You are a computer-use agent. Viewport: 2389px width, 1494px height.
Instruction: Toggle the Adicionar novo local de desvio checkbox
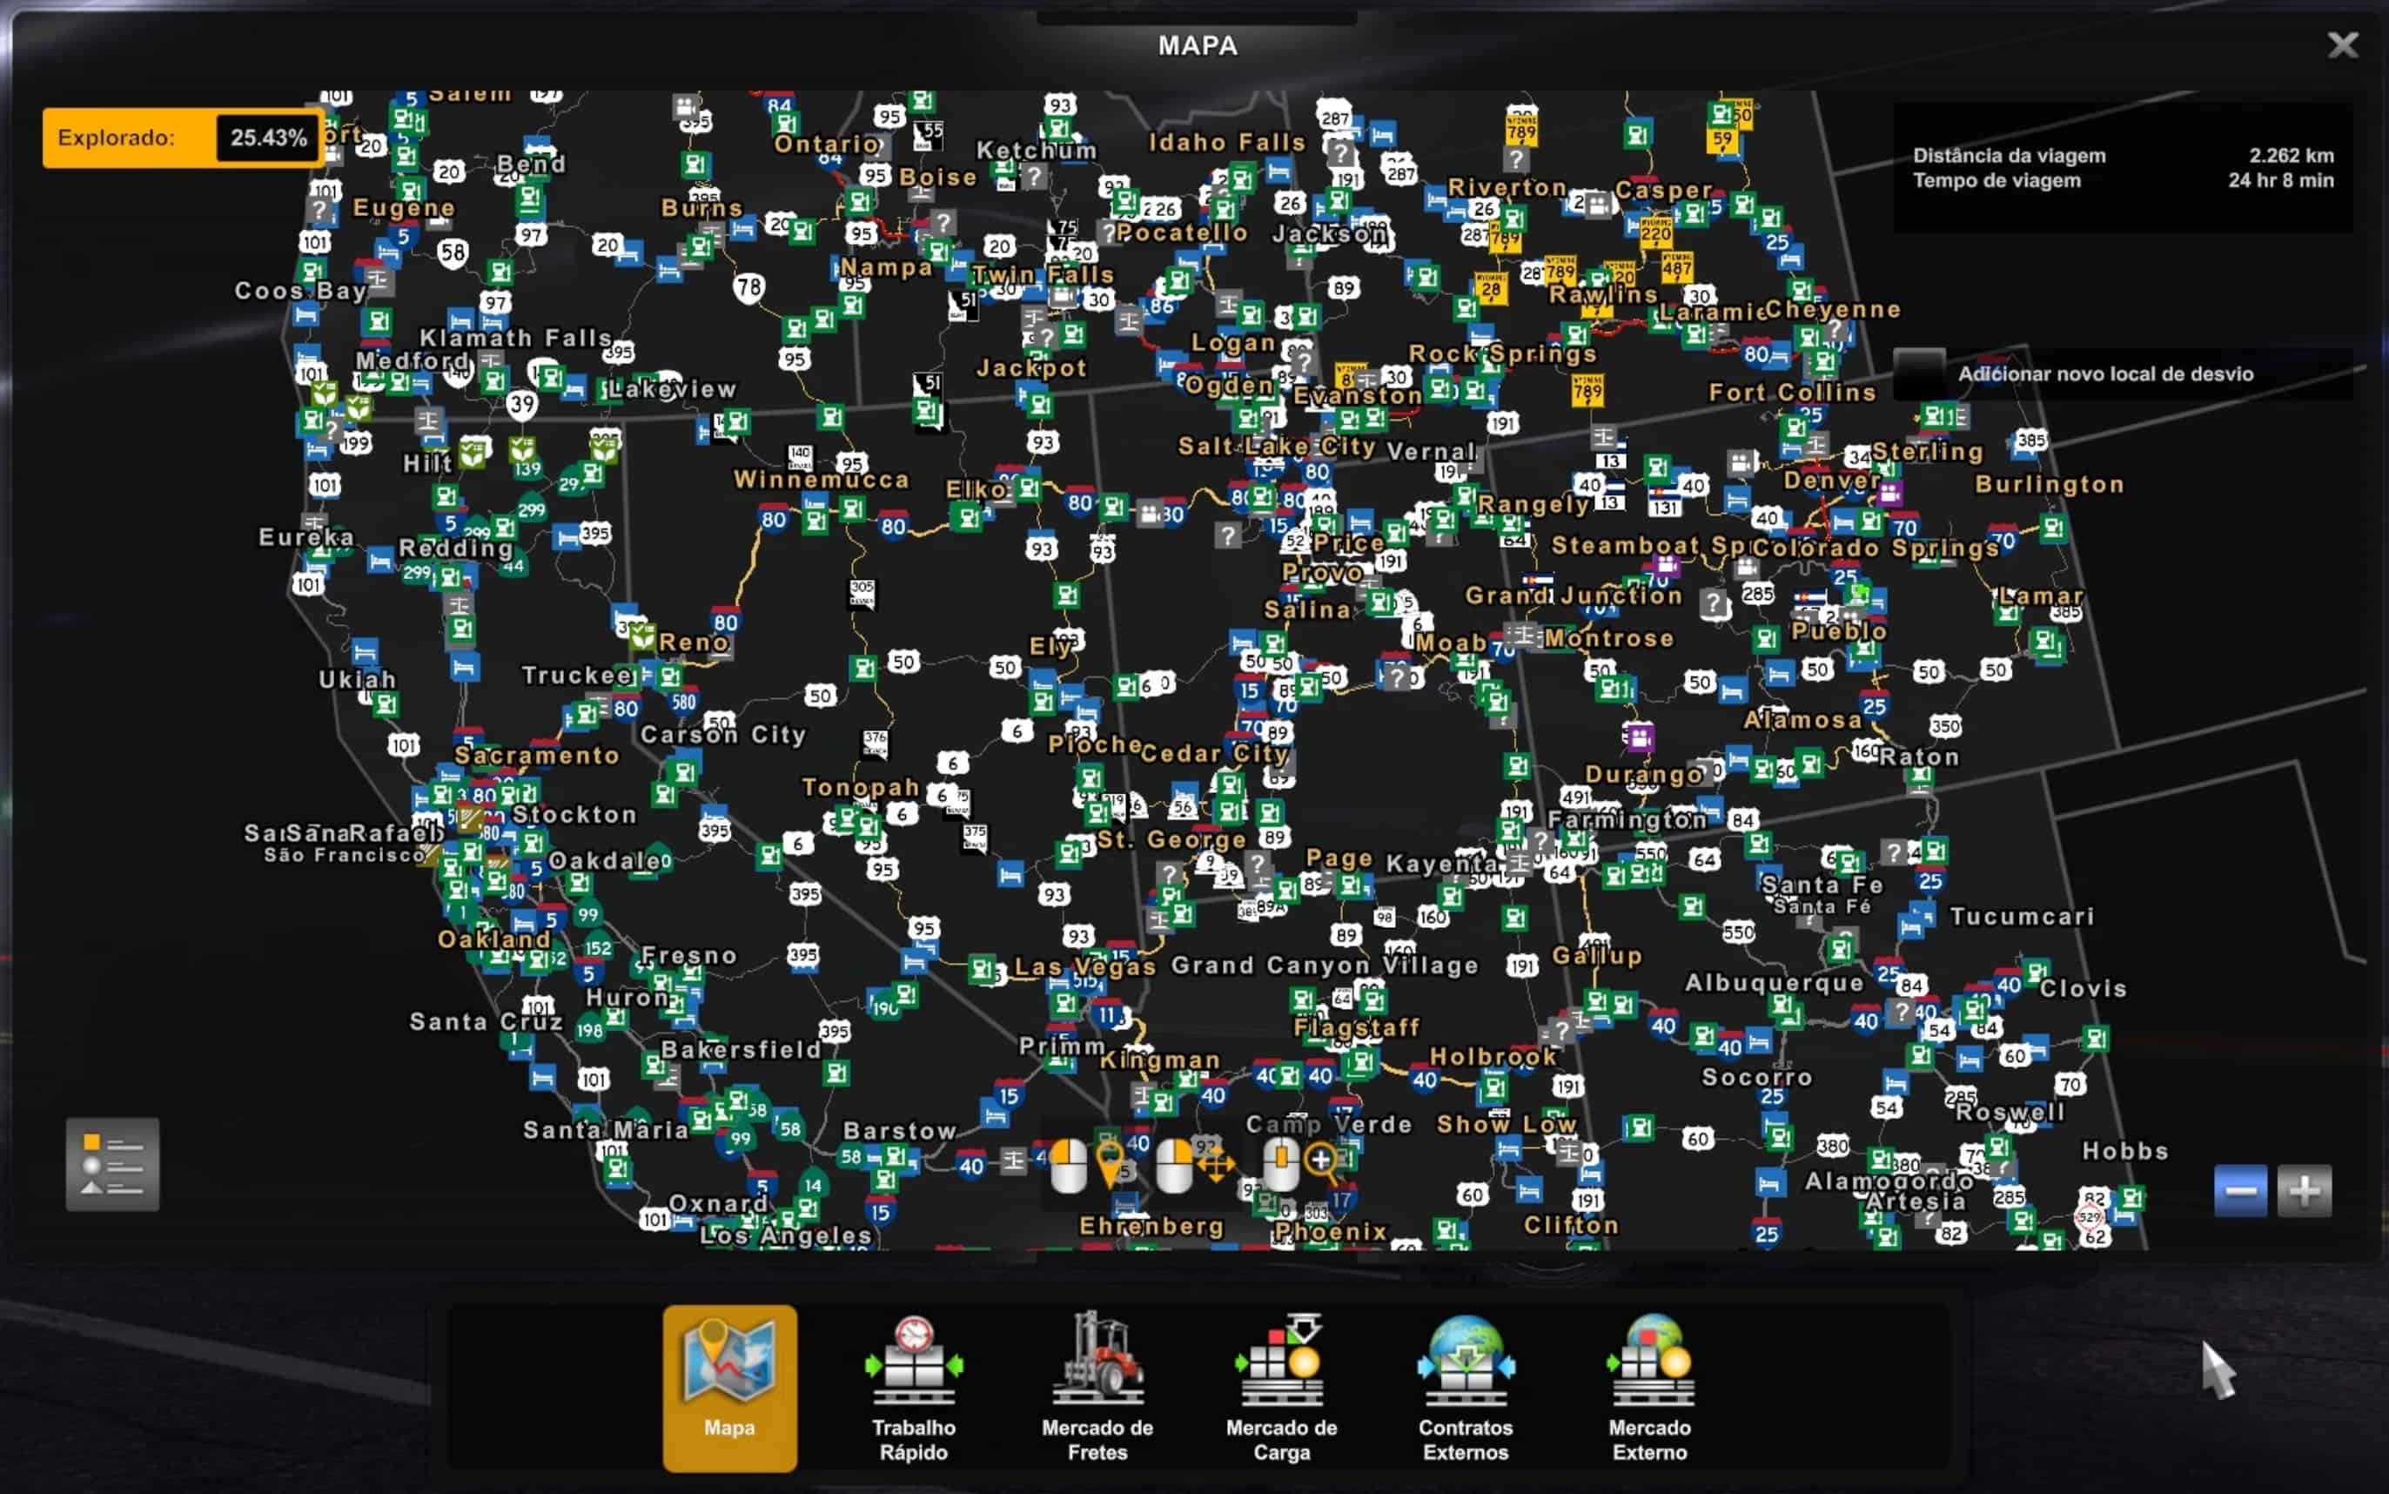1919,373
